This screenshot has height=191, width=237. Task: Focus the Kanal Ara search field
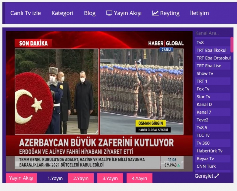click(x=212, y=33)
